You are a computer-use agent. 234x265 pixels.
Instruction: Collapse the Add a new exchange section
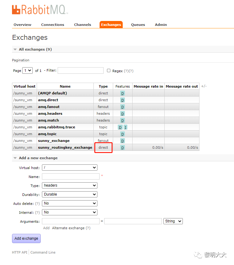click(x=38, y=158)
